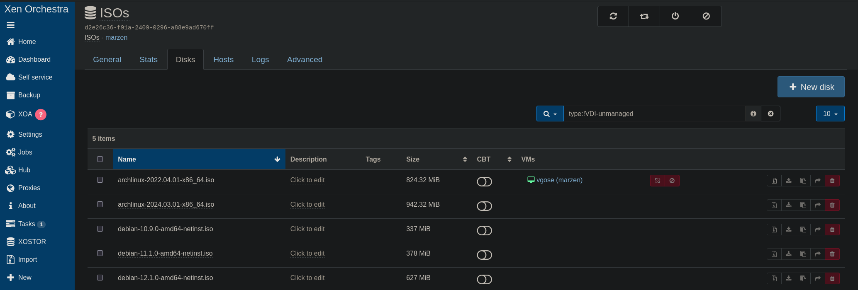
Task: Open the items per page dropdown
Action: point(830,114)
